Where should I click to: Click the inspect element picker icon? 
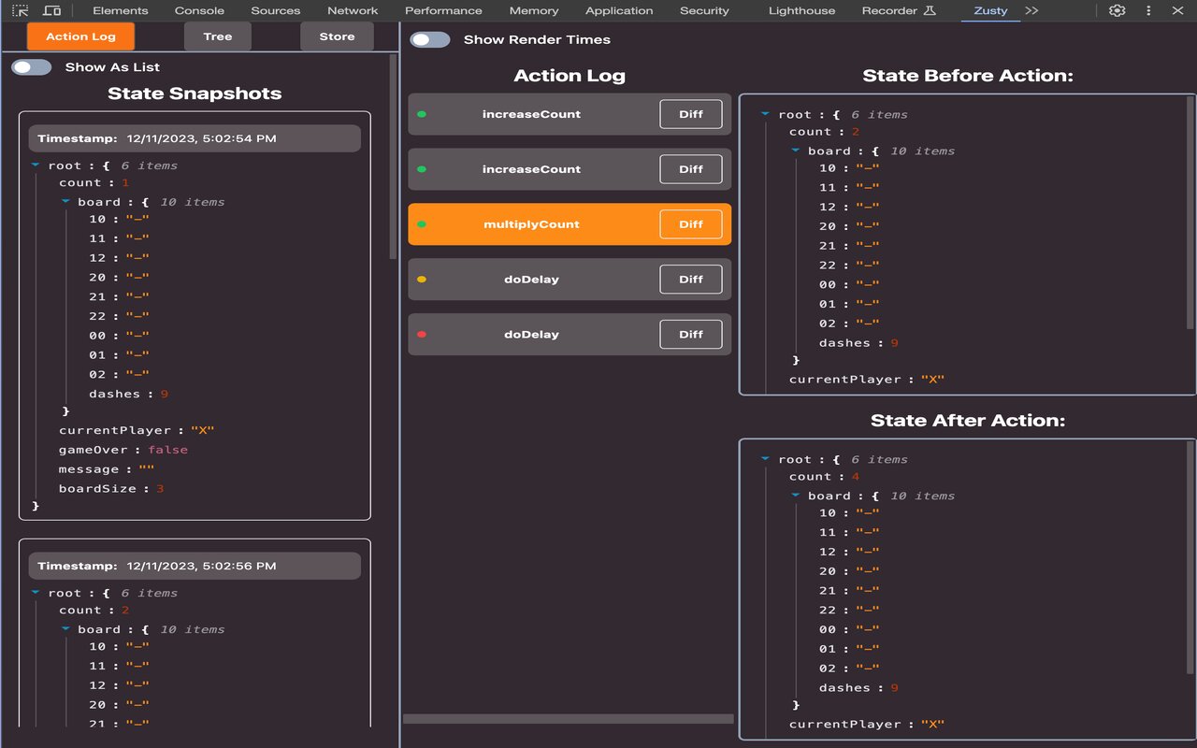pos(20,10)
